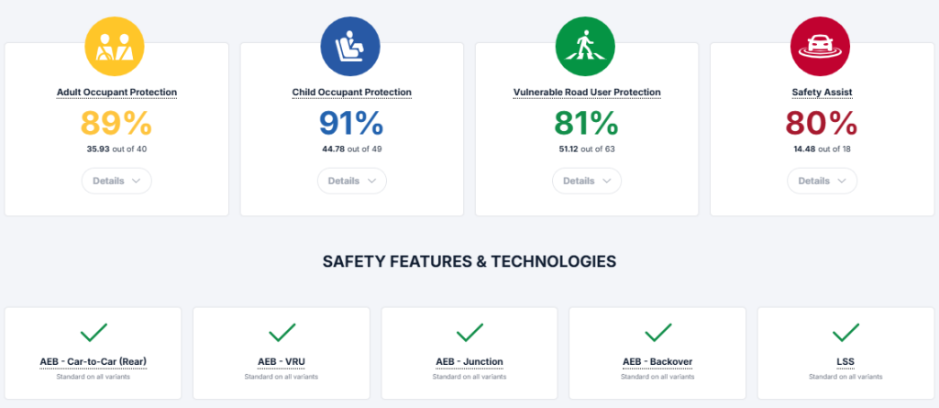The image size is (939, 408).
Task: Click the green Vulnerable Road User pedestrian icon
Action: click(586, 46)
